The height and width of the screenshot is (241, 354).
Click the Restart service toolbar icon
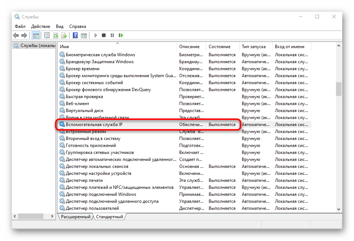tap(121, 35)
